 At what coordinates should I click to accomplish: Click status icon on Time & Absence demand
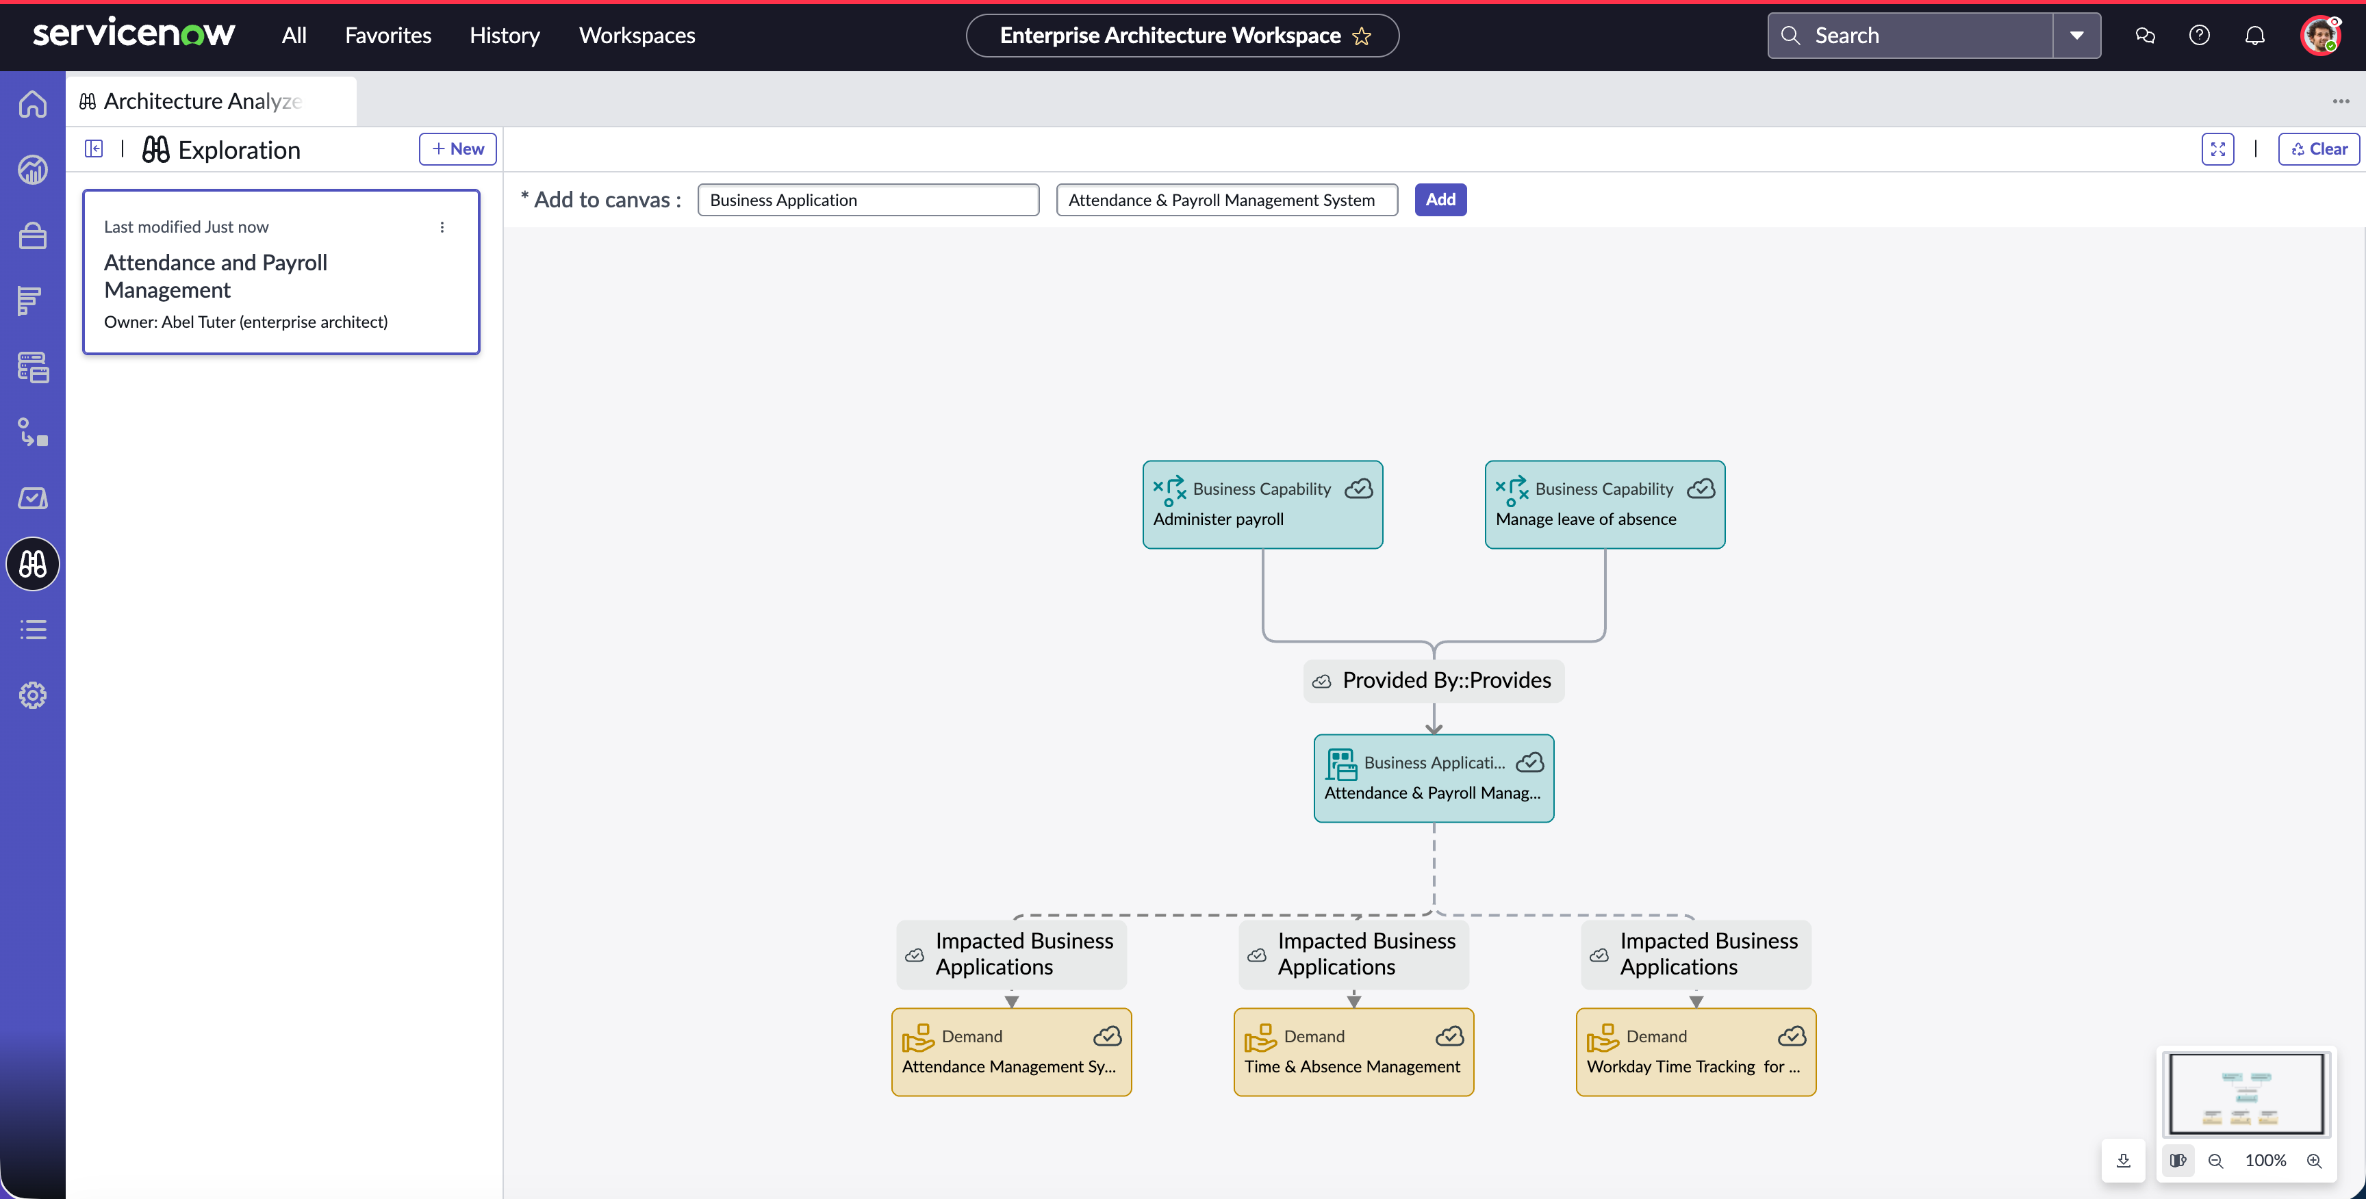(x=1450, y=1035)
